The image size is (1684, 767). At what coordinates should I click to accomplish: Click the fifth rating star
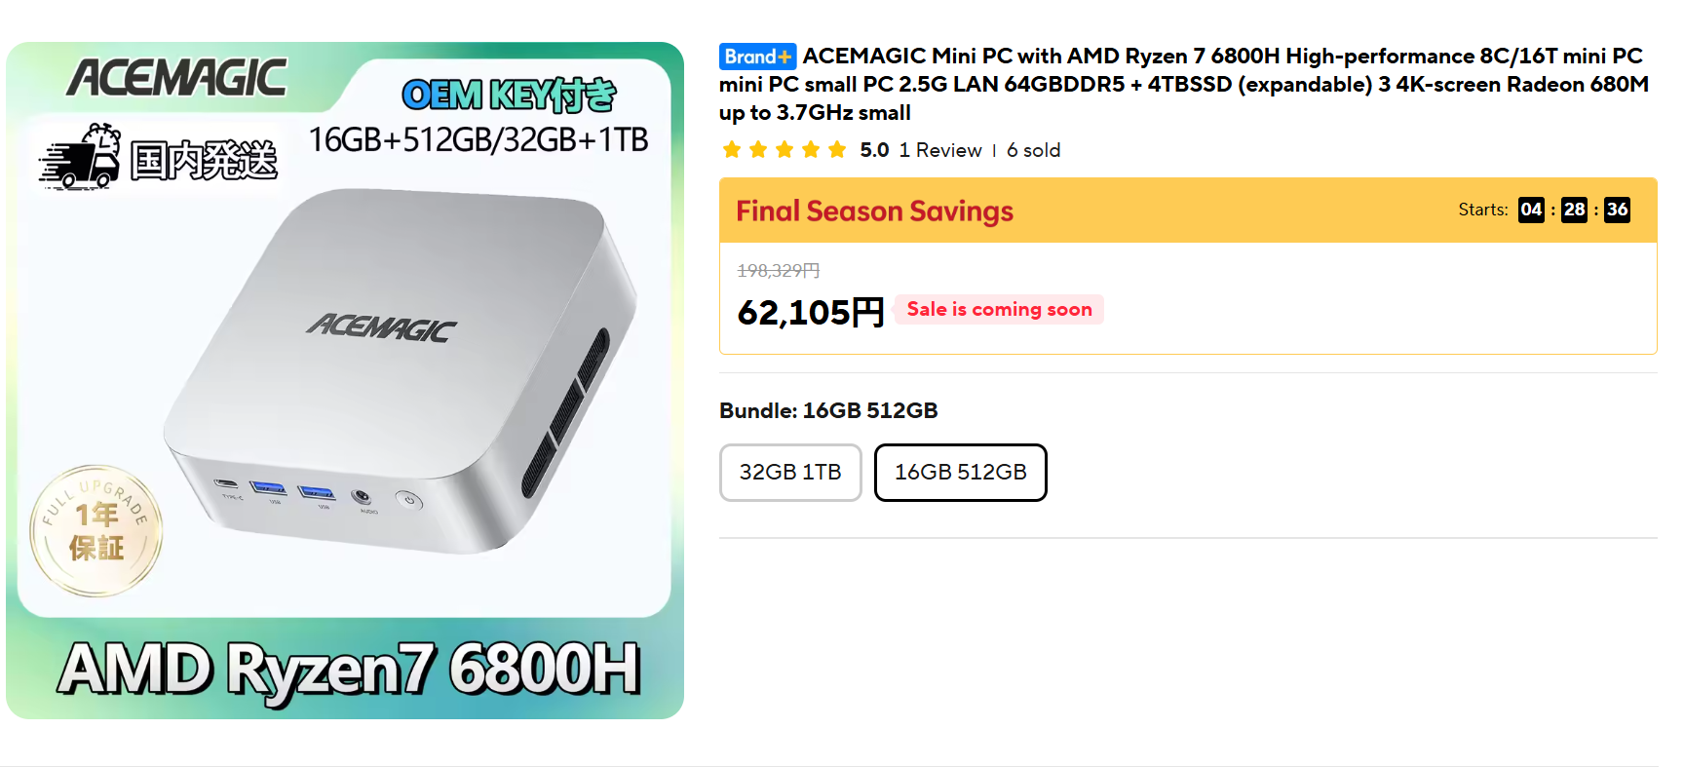(x=837, y=150)
